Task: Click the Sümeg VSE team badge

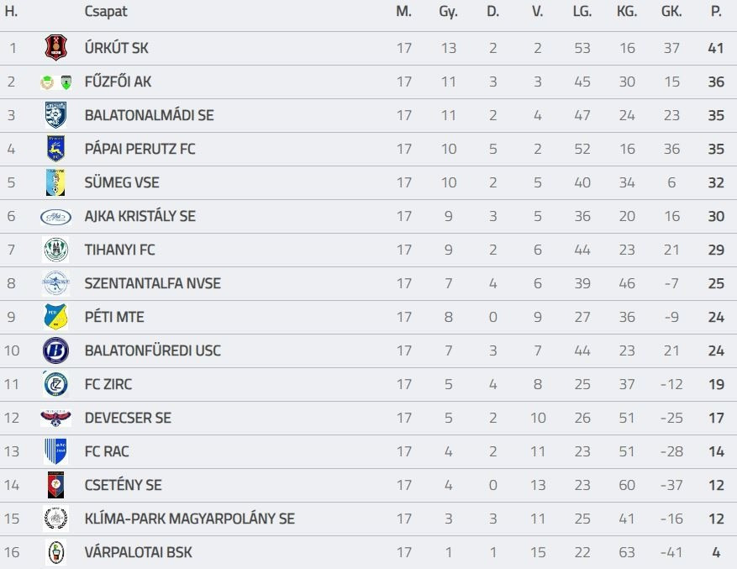Action: (x=55, y=182)
